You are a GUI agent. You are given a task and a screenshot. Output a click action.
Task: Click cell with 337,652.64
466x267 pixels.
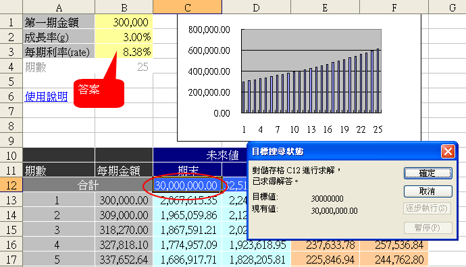coord(124,260)
